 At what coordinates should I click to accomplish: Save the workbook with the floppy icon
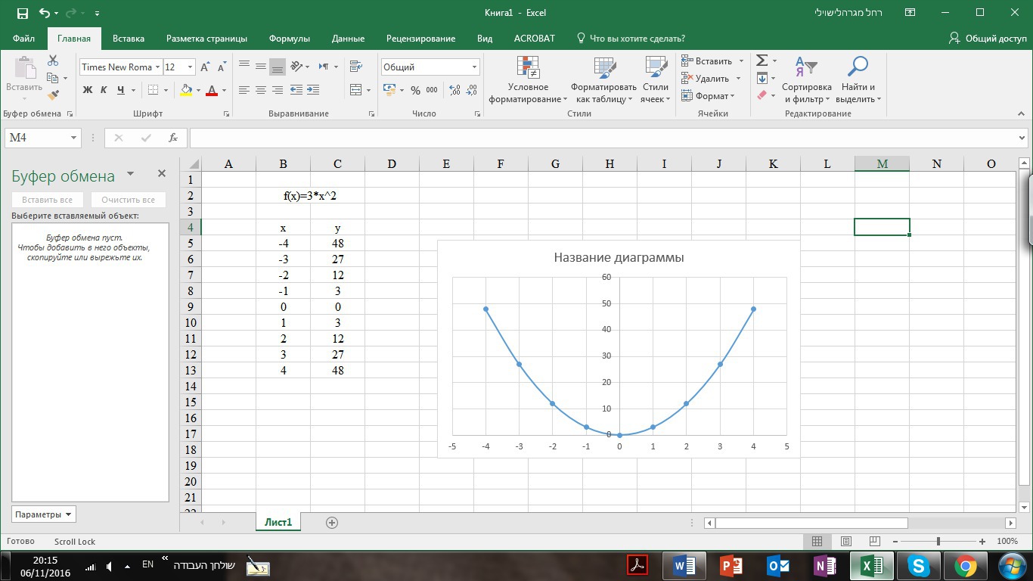point(22,13)
